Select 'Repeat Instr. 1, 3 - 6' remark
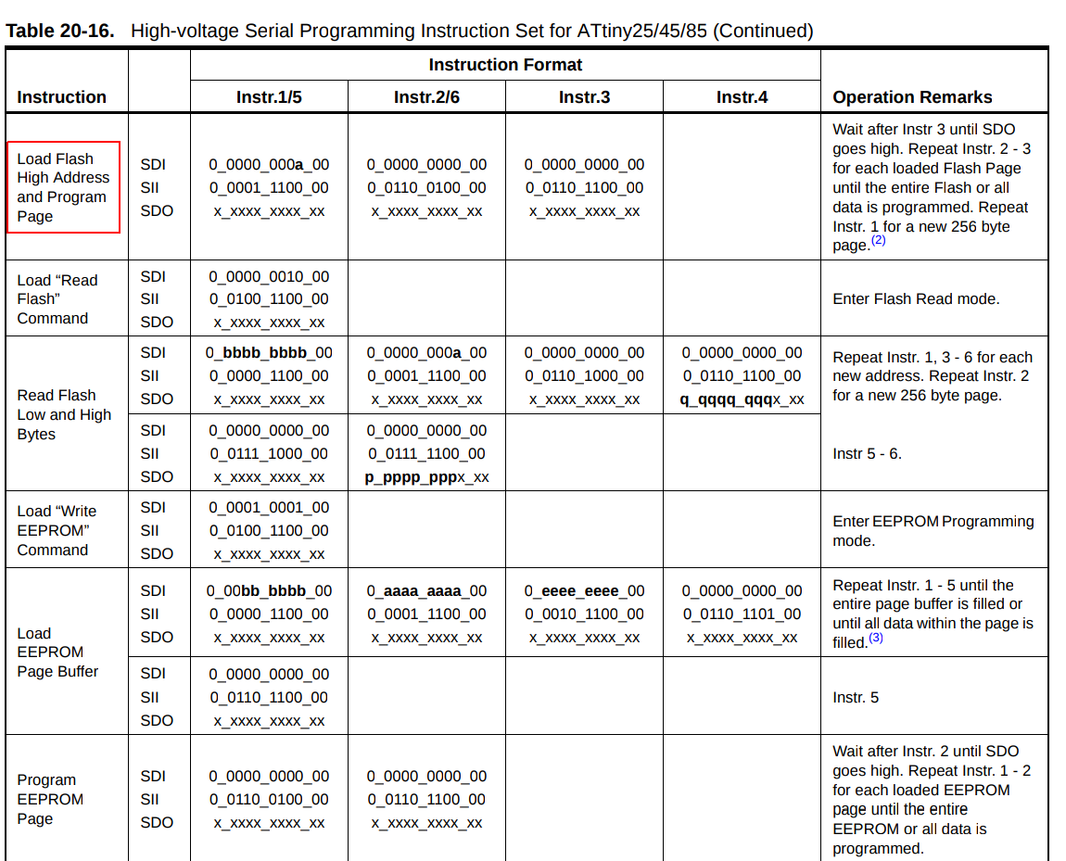Viewport: 1066px width, 861px height. 902,358
